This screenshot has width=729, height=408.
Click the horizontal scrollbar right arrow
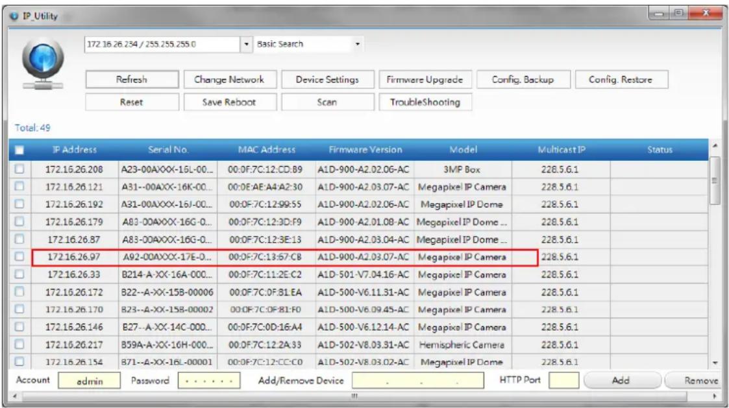(715, 396)
